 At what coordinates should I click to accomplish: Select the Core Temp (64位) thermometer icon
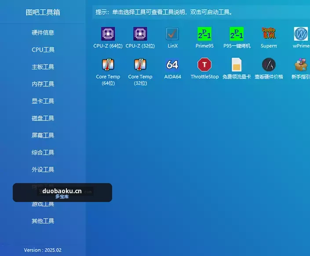108,65
